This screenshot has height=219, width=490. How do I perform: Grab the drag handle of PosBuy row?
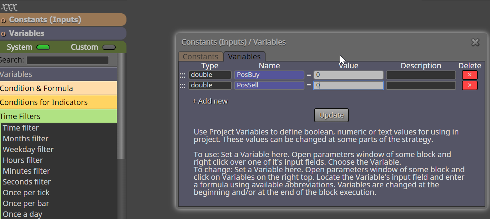pos(183,75)
